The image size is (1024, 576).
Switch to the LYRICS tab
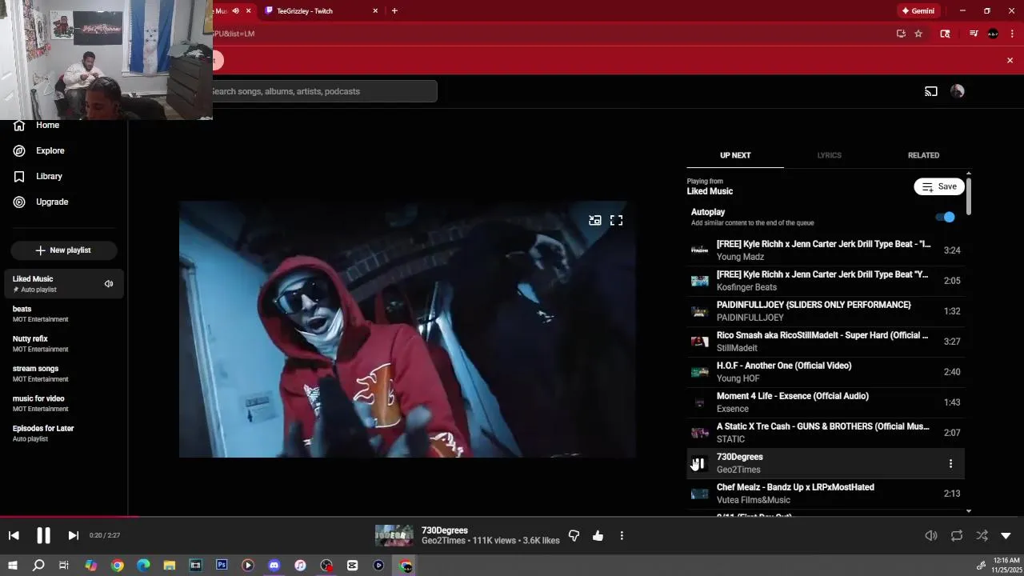[829, 155]
